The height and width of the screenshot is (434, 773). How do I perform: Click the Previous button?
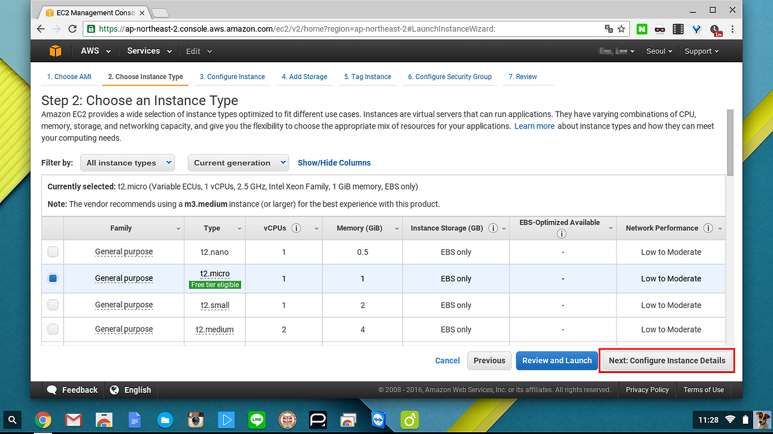pos(489,360)
